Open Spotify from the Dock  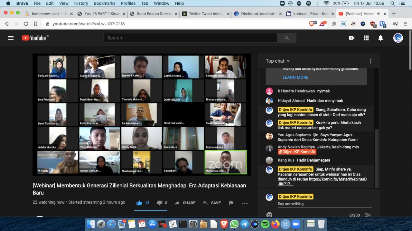pyautogui.click(x=265, y=224)
